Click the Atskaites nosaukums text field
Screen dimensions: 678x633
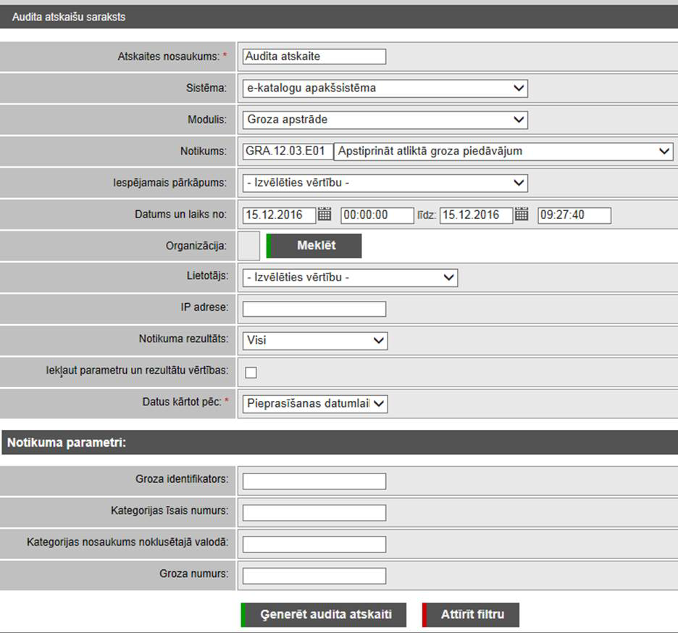pos(314,57)
